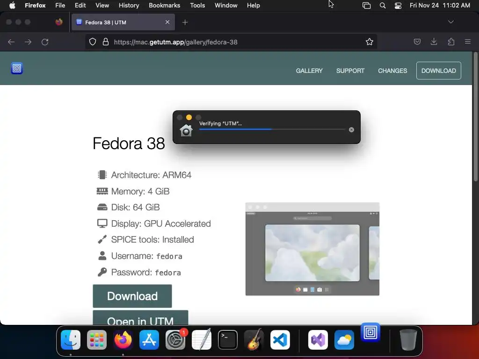Open the Trash in the Dock

[408, 340]
